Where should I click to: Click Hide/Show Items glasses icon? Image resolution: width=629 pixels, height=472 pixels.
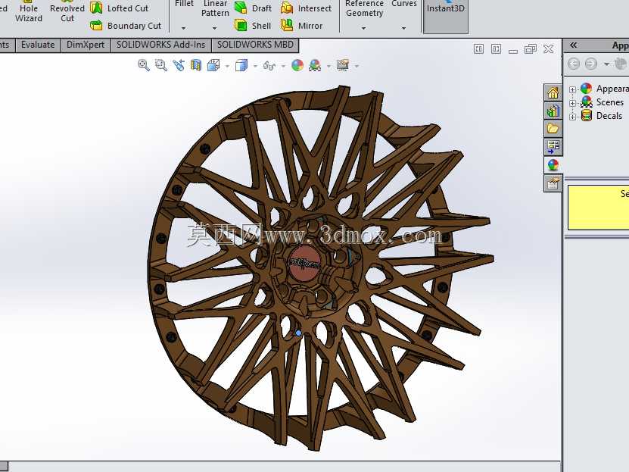(269, 65)
